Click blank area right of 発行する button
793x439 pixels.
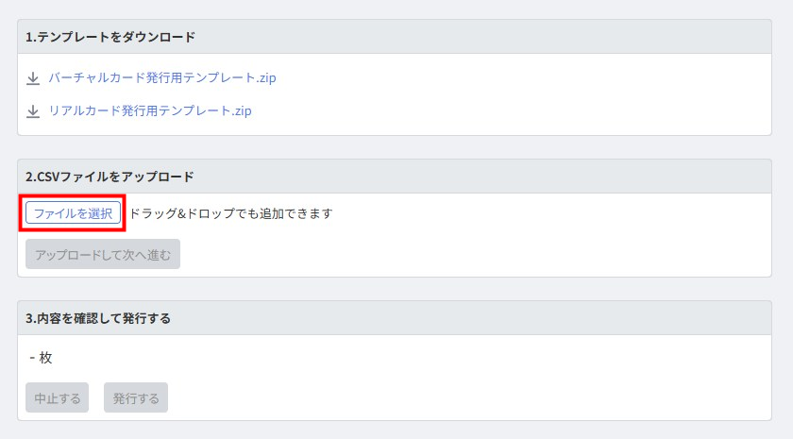click(472, 397)
